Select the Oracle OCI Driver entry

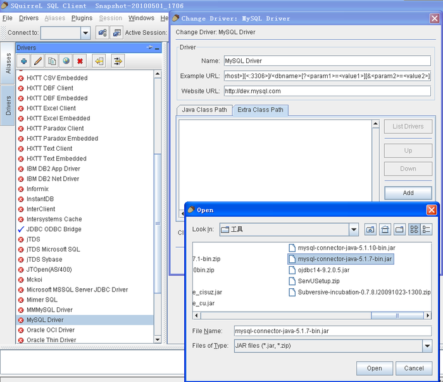coord(85,330)
